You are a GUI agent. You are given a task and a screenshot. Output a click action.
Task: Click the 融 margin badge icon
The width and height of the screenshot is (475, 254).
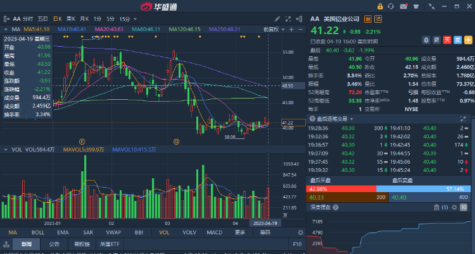pos(368,19)
